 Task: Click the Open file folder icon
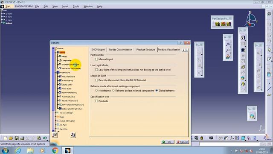tap(11, 138)
